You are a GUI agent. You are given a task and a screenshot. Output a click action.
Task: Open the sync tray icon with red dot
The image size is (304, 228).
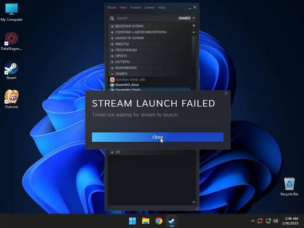coord(260,221)
